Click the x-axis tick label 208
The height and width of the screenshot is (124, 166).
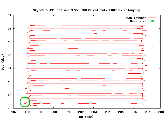(x=161, y=112)
